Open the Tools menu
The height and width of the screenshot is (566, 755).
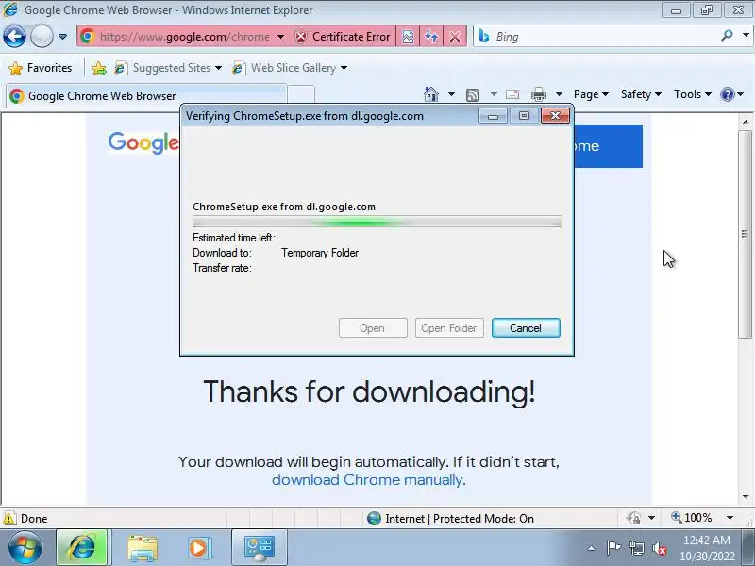693,94
